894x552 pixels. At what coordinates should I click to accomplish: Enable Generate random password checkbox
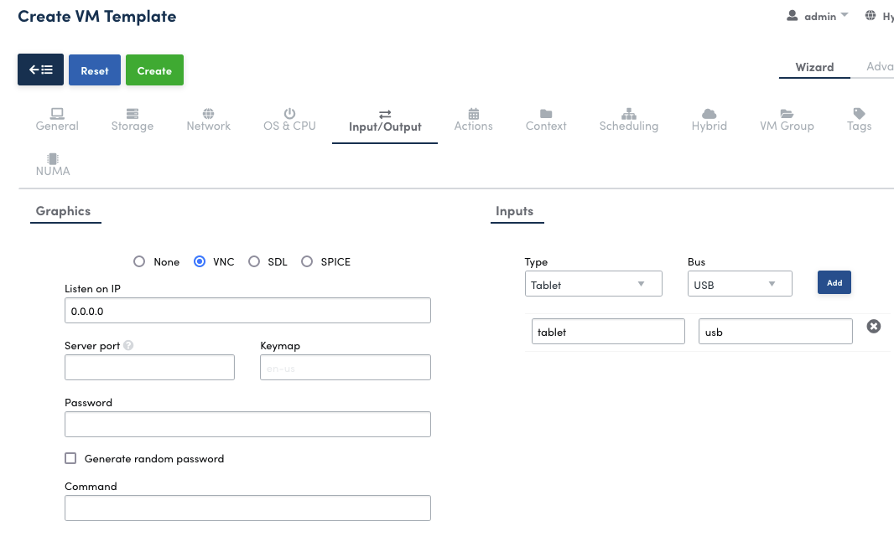tap(70, 458)
